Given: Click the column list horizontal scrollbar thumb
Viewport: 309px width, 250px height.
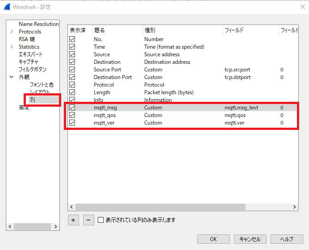Looking at the screenshot, I should [160, 207].
